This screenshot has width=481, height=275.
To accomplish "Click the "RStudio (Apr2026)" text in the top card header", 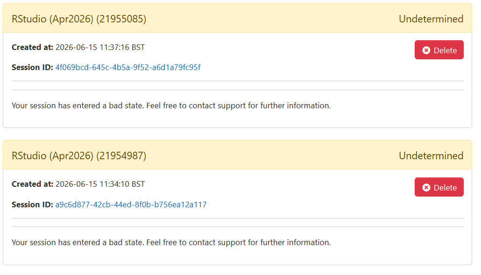I will coord(52,19).
